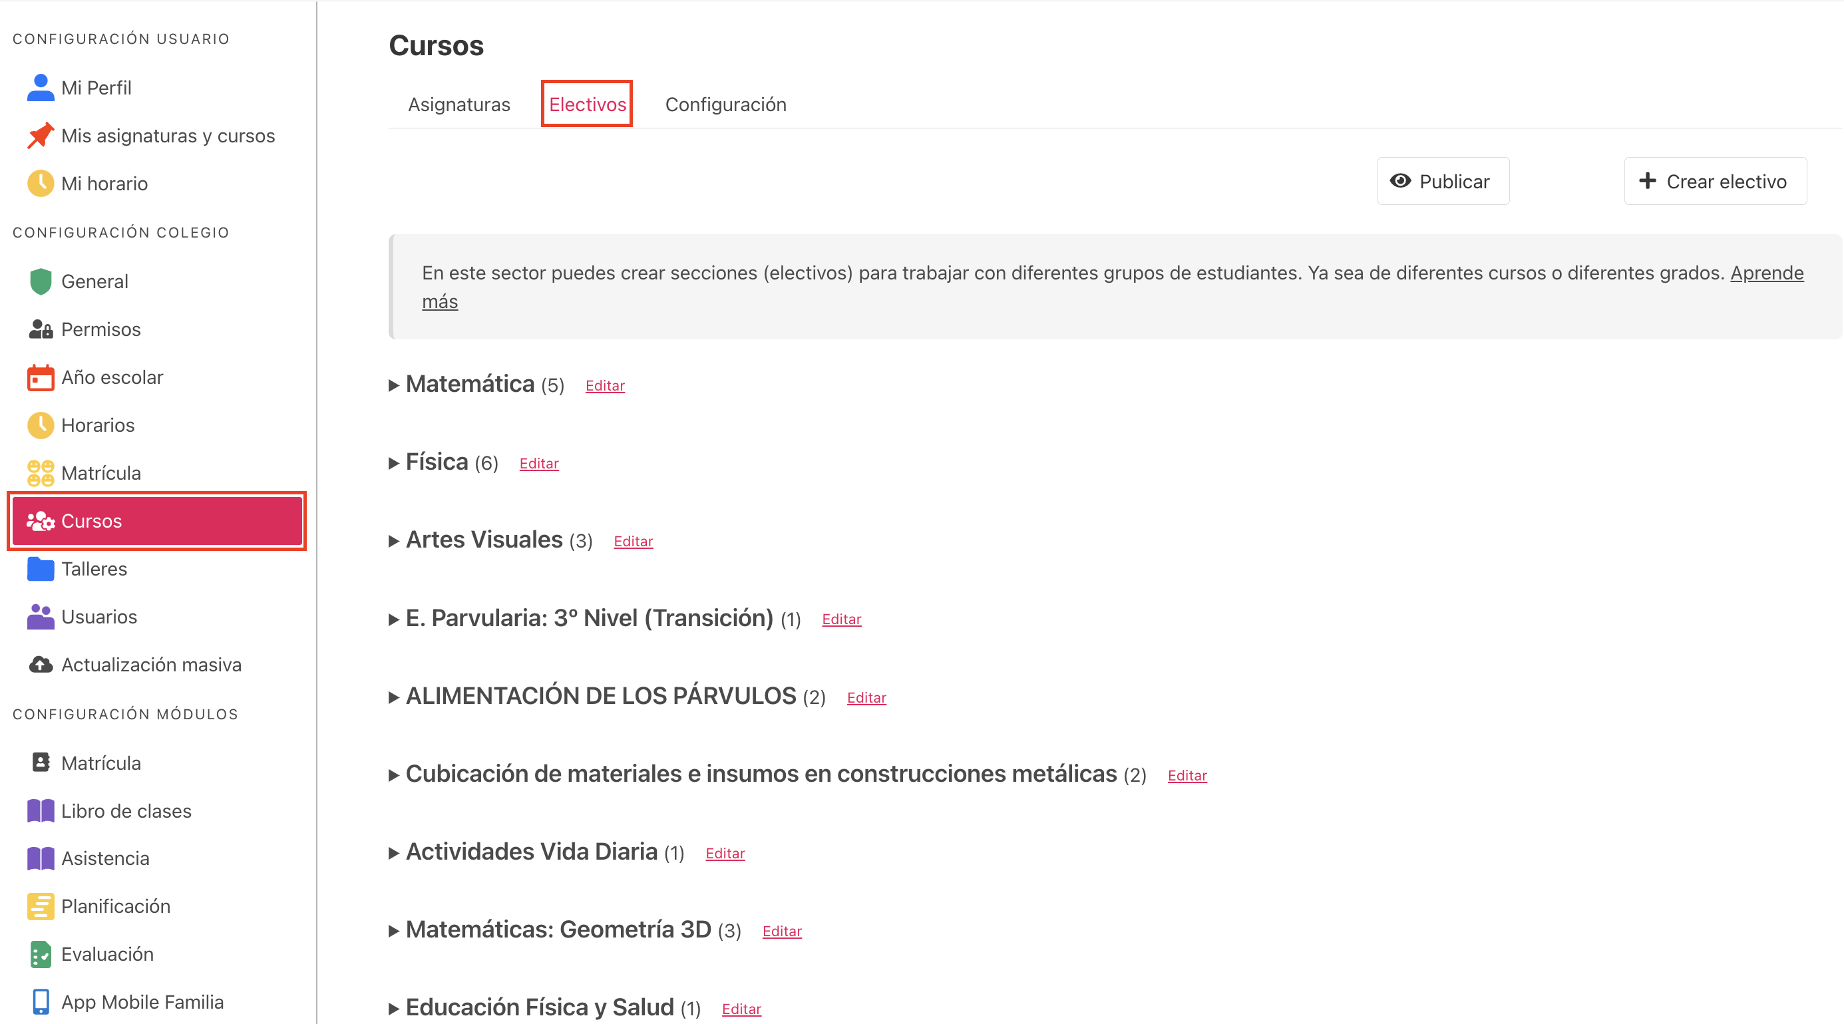
Task: Click the App Mobile Familia phone icon
Action: pos(40,1002)
